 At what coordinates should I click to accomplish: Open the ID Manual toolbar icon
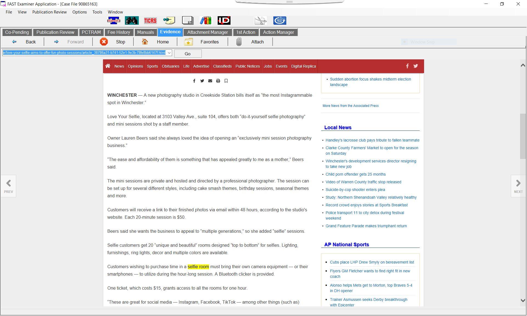coord(224,21)
